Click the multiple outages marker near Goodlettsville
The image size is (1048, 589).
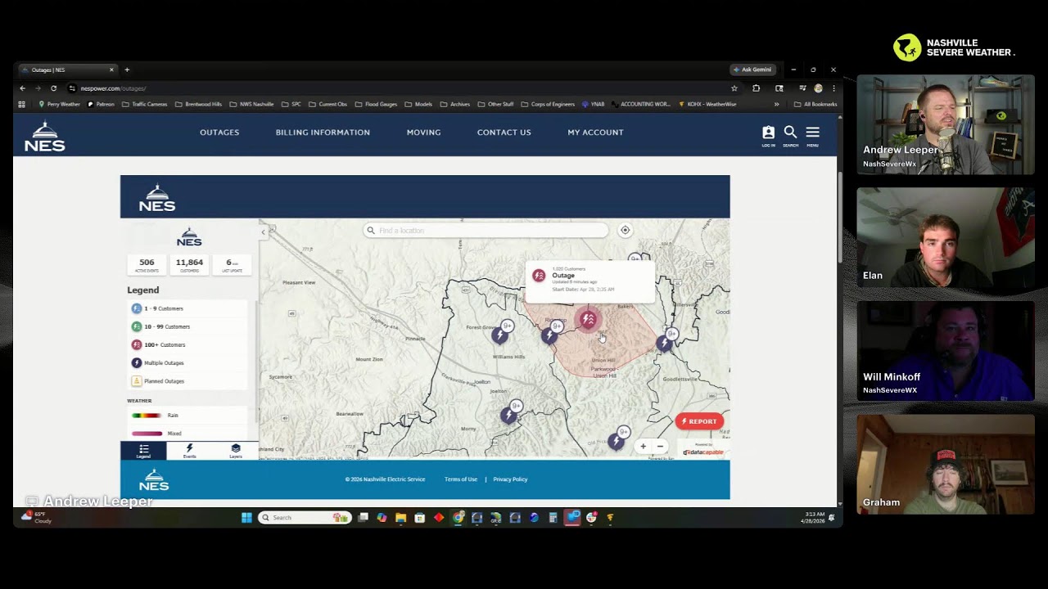664,344
